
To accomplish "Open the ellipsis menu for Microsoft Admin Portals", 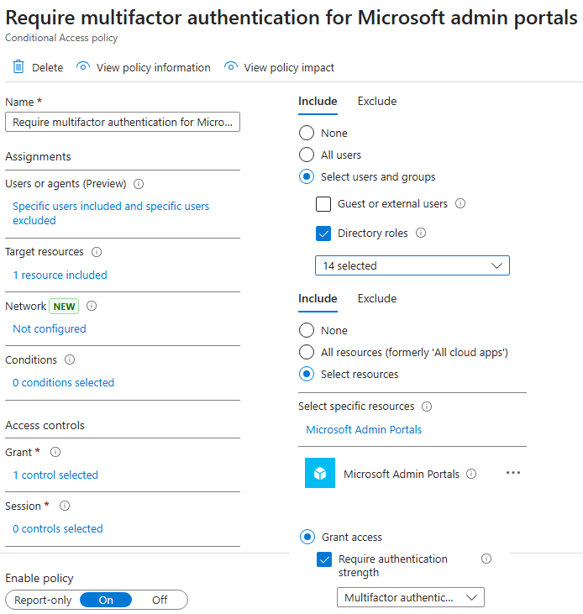I will click(513, 473).
